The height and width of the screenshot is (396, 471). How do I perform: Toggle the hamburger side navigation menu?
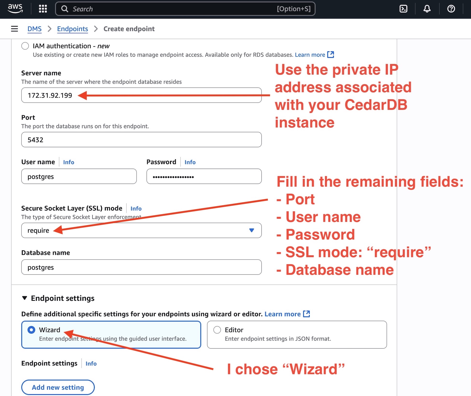(x=14, y=29)
